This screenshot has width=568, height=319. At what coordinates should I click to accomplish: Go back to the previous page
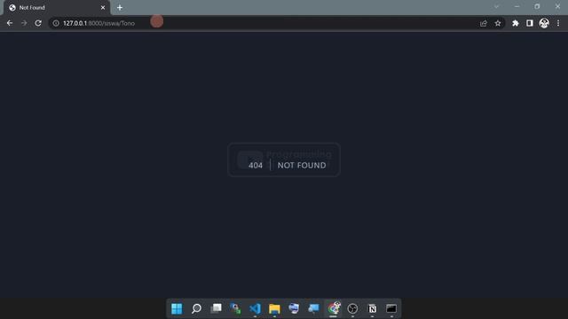tap(10, 23)
